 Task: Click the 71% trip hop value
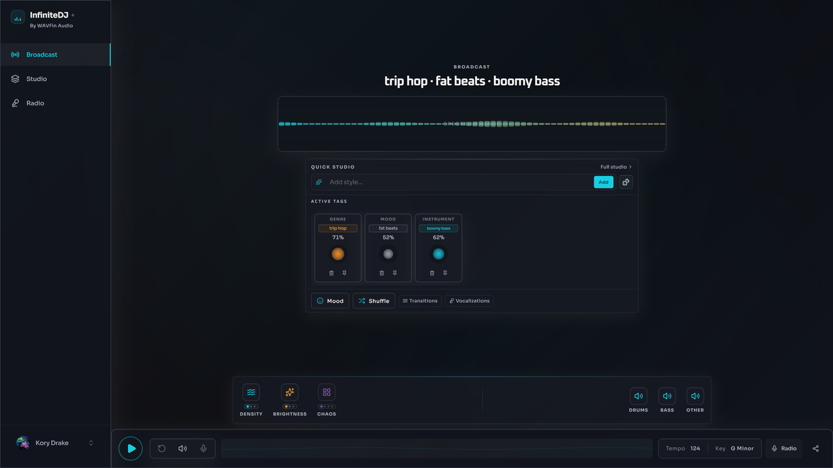(338, 238)
